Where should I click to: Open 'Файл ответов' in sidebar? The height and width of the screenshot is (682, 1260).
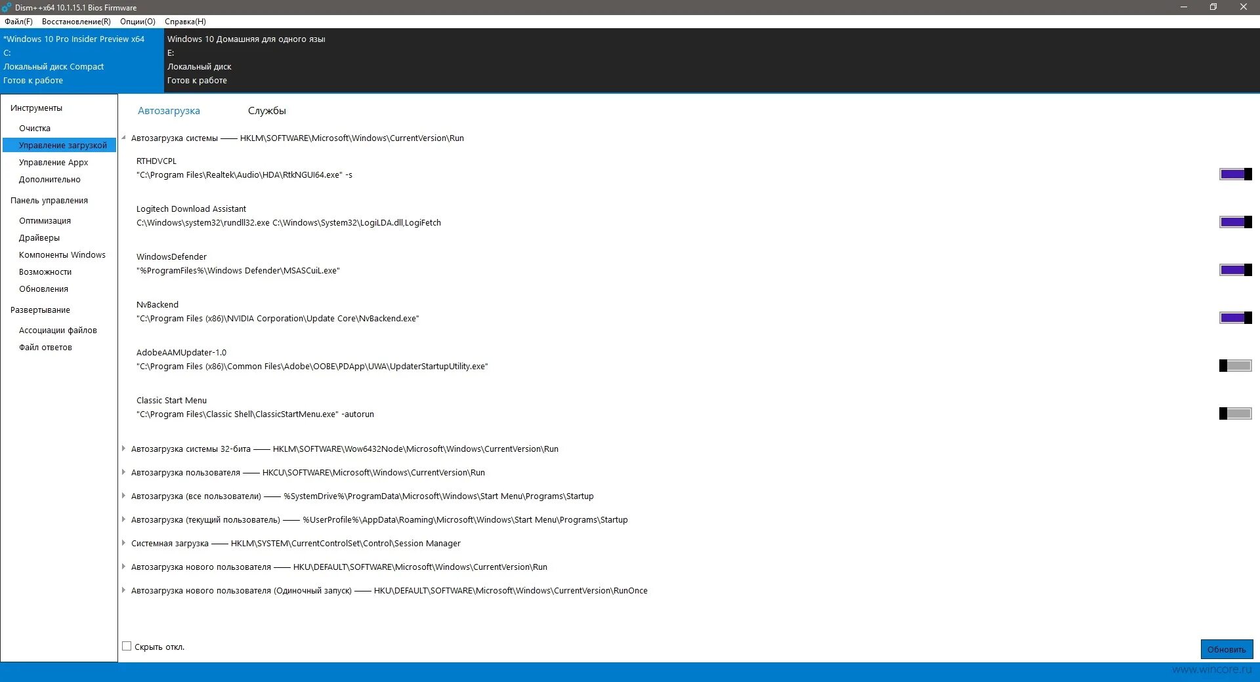tap(45, 348)
